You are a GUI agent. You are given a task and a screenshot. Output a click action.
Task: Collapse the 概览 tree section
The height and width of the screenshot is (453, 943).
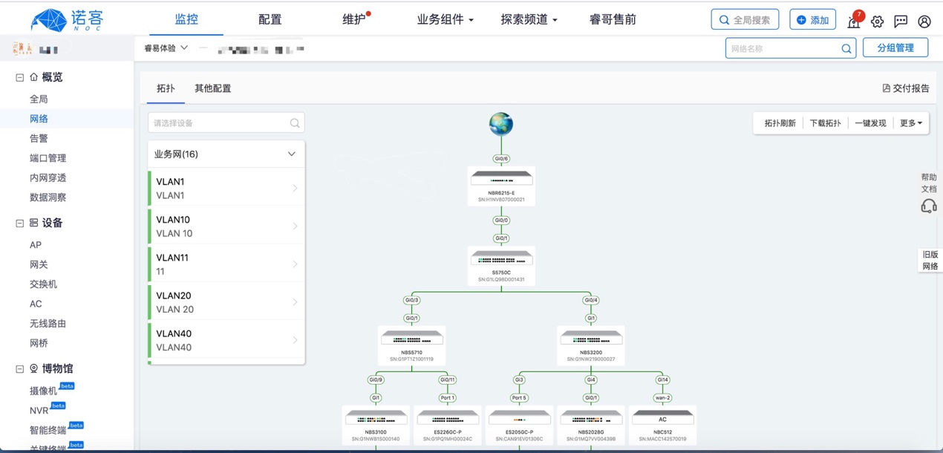[x=20, y=77]
